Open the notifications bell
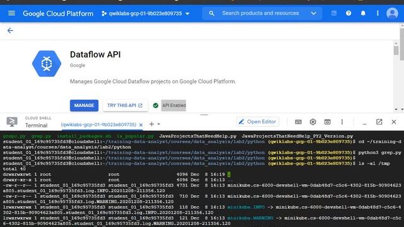404x227 pixels. pyautogui.click(x=363, y=13)
